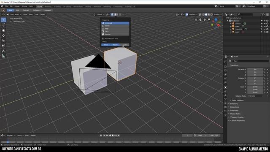Toggle Rotate in snapping Affect options

(115, 45)
